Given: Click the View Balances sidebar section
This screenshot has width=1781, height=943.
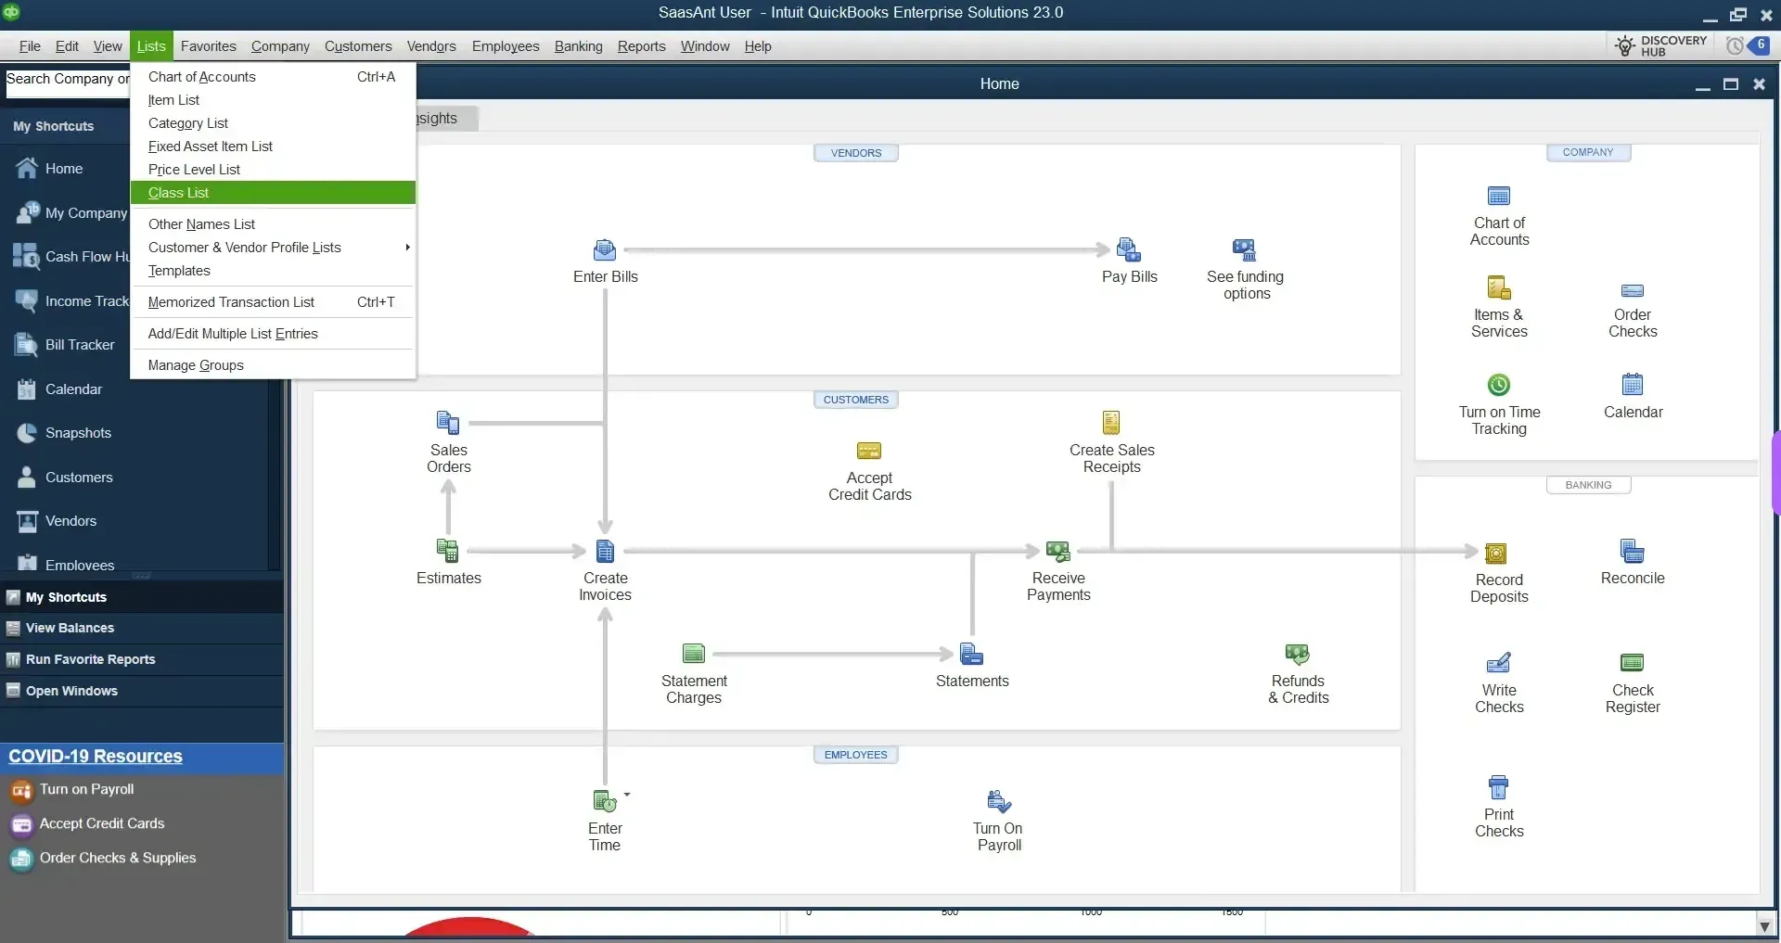Looking at the screenshot, I should click(x=142, y=628).
